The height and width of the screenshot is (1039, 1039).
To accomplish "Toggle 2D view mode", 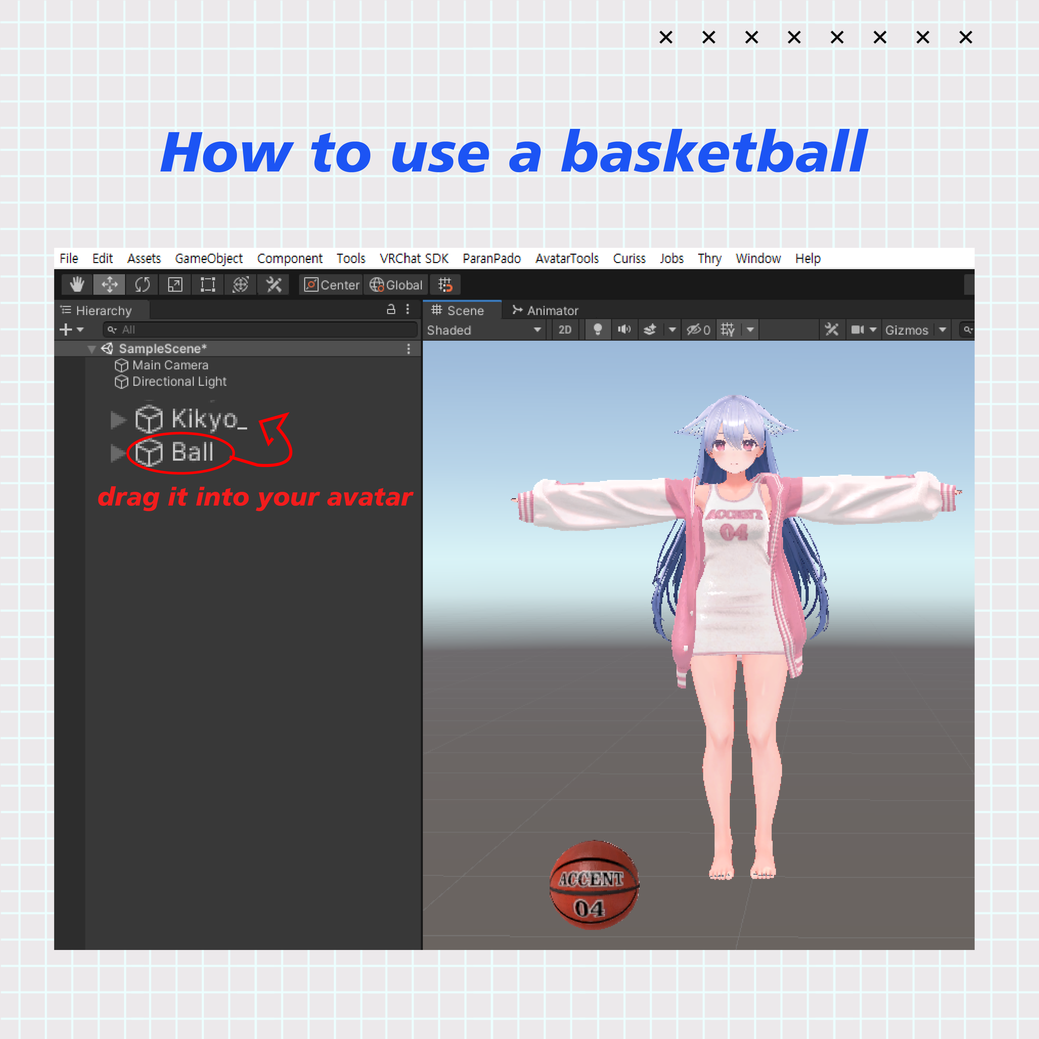I will point(565,330).
